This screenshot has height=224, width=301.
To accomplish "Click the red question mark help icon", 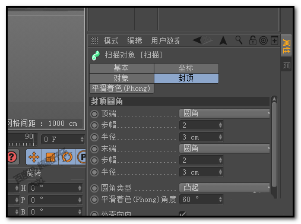I will click(x=12, y=157).
